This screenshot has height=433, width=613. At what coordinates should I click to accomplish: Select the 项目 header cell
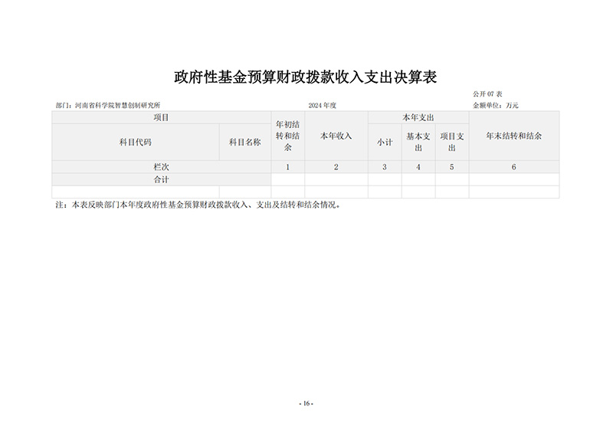(x=161, y=118)
